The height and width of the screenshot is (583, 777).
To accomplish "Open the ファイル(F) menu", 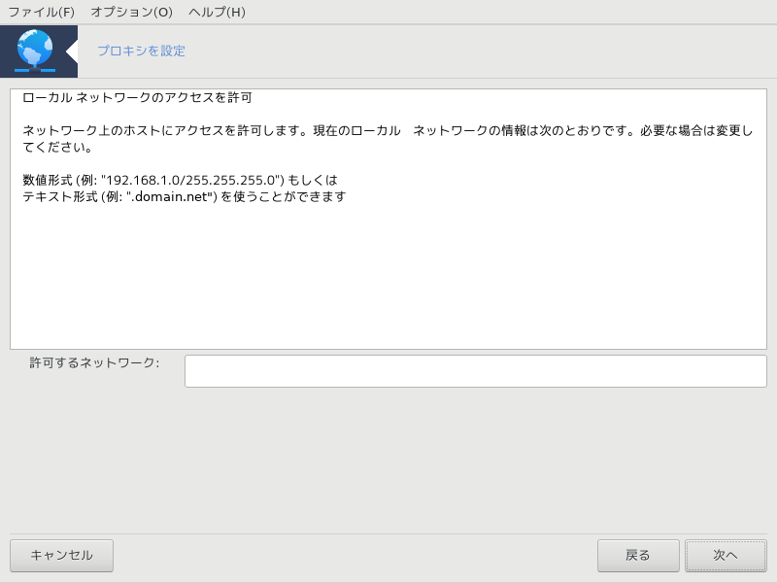I will pos(42,12).
